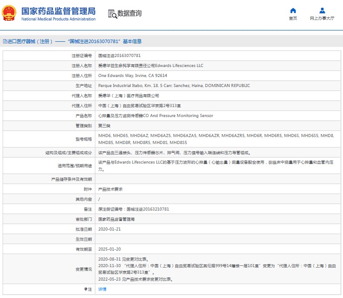Click 数据查询 heading text
The width and height of the screenshot is (343, 298).
coord(130,13)
